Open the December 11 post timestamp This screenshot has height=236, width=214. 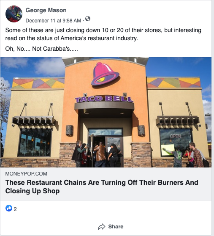(53, 20)
